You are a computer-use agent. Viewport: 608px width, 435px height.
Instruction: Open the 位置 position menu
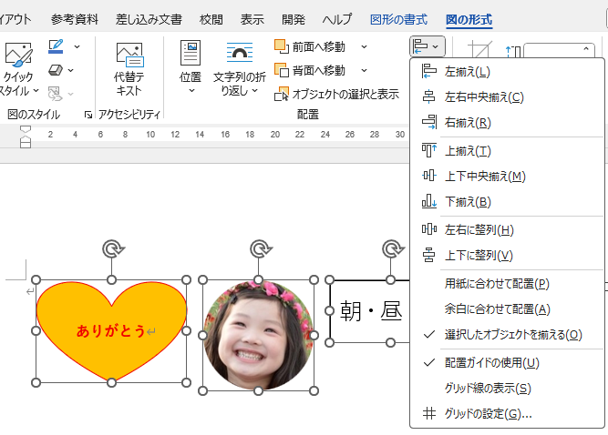coord(191,68)
